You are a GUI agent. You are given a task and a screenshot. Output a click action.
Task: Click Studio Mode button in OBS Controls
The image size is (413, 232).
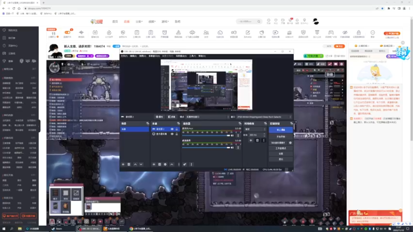point(281,148)
